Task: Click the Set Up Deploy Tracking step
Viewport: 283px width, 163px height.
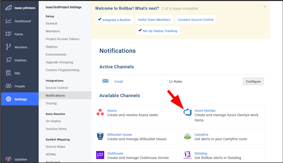Action: (x=158, y=31)
